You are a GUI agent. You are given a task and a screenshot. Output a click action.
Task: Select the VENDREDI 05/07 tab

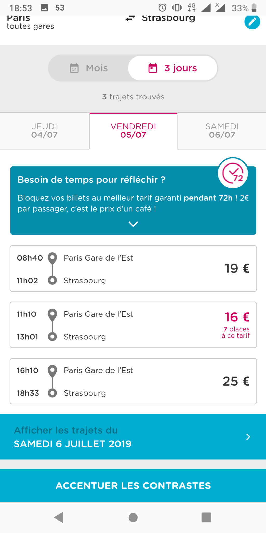point(133,131)
